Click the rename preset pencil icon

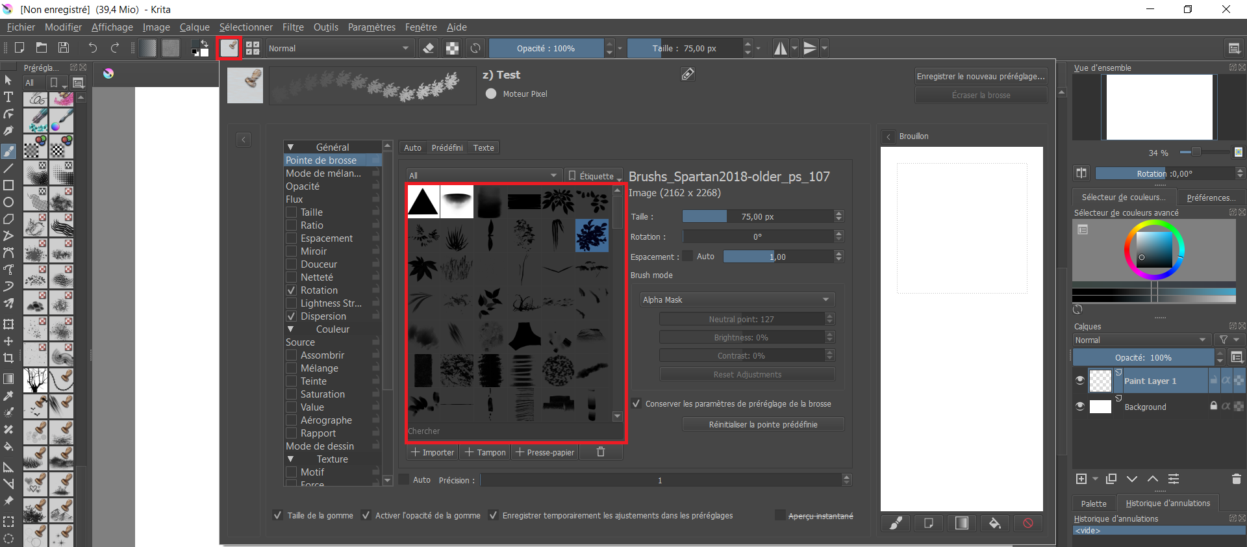(x=688, y=75)
